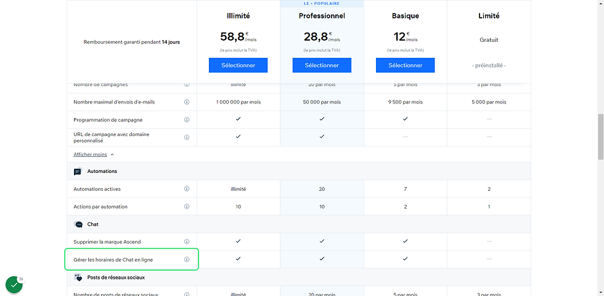Click Limité value 2 in Automations actives row

[x=489, y=189]
